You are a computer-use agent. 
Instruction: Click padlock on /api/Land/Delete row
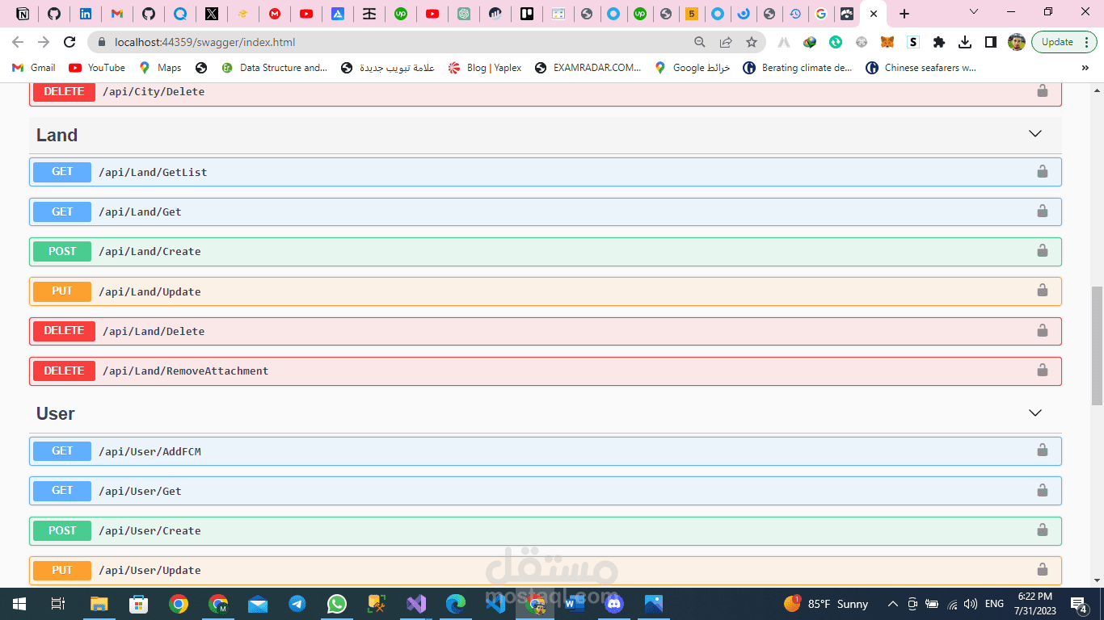click(x=1043, y=330)
